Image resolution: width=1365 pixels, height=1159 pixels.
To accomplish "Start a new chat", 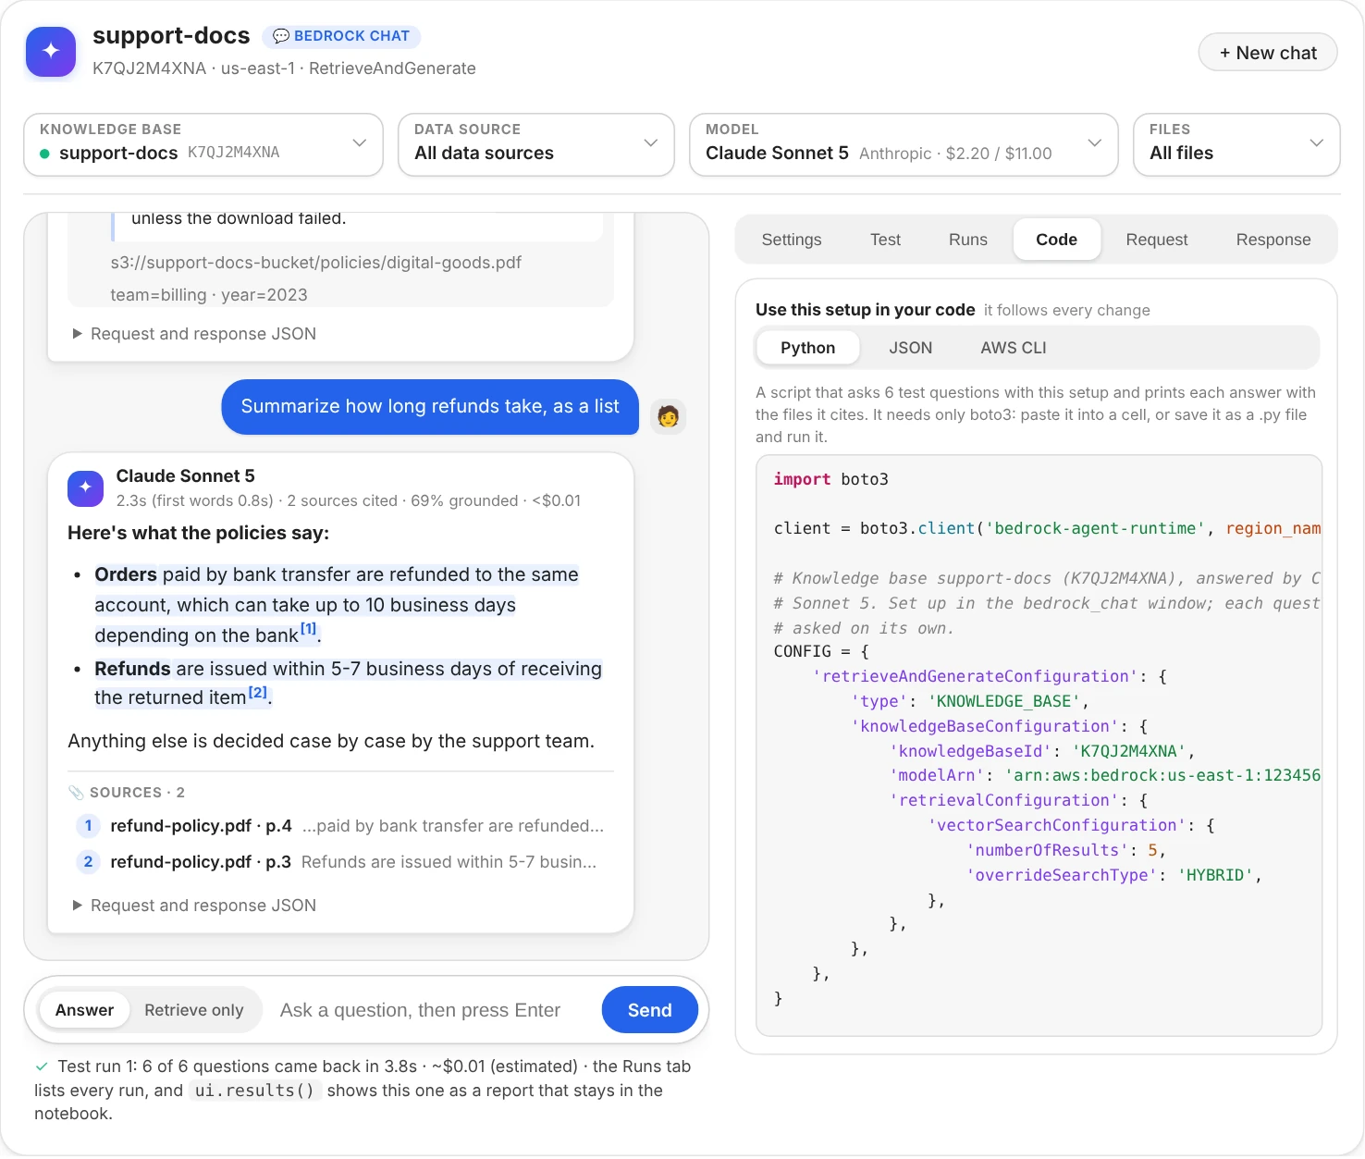I will pos(1268,53).
